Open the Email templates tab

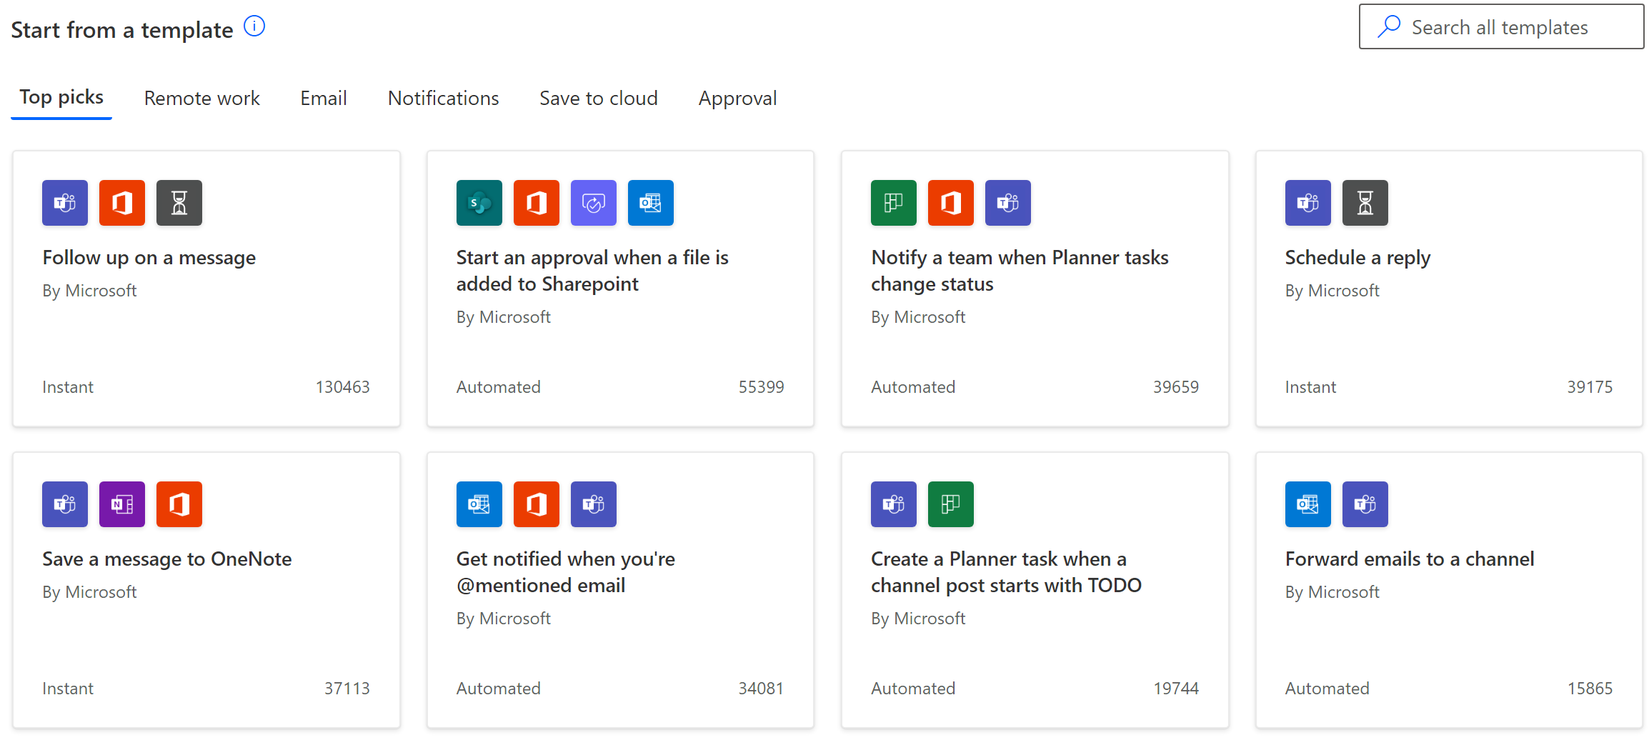pyautogui.click(x=323, y=98)
